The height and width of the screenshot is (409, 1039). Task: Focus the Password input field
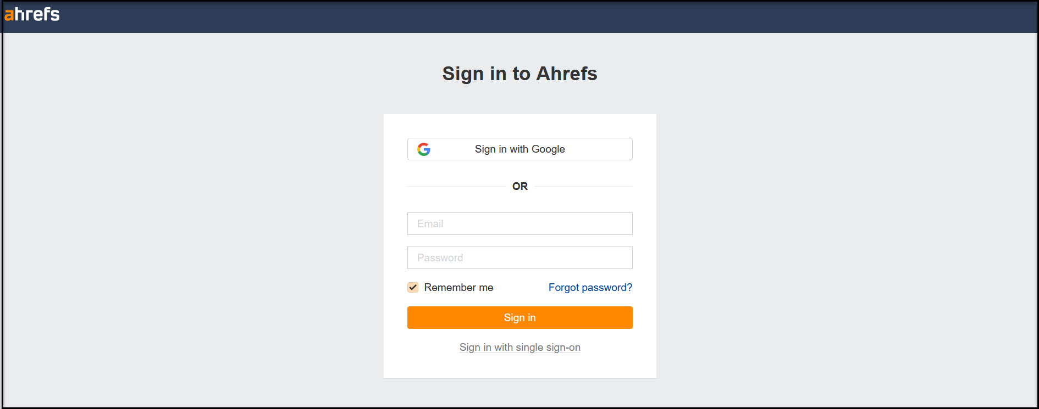(x=519, y=258)
